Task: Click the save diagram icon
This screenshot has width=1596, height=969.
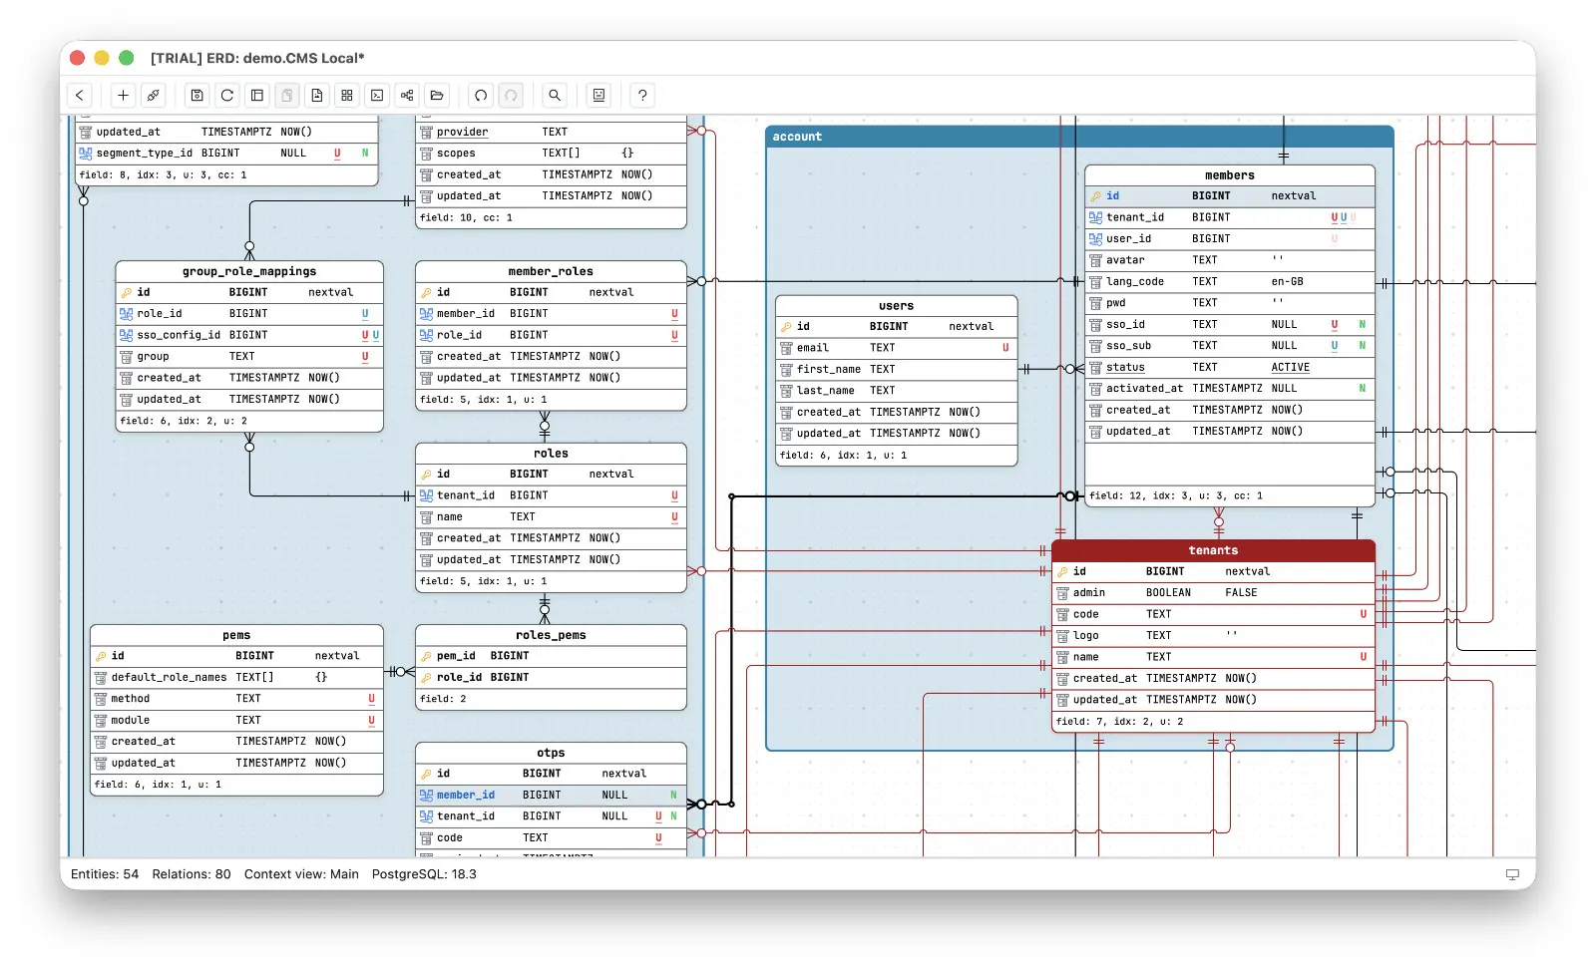Action: pos(198,96)
